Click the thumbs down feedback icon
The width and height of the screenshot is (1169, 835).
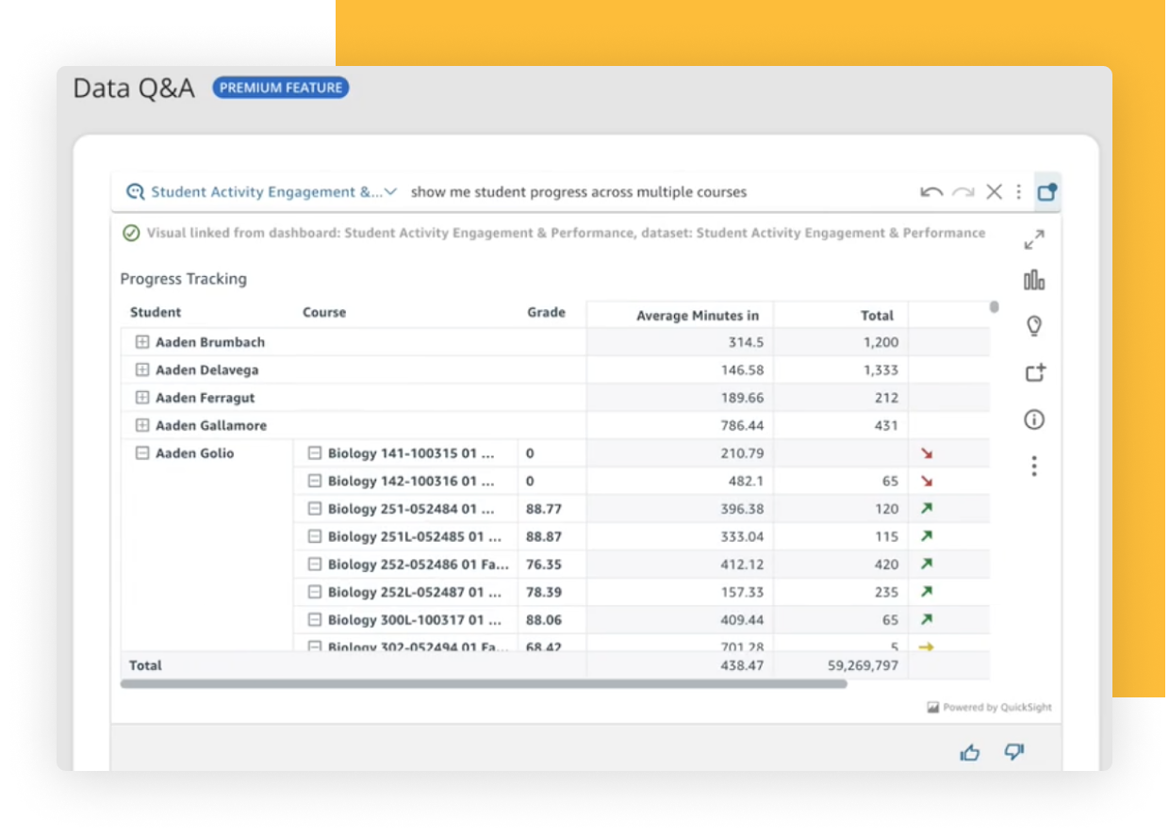tap(1014, 752)
